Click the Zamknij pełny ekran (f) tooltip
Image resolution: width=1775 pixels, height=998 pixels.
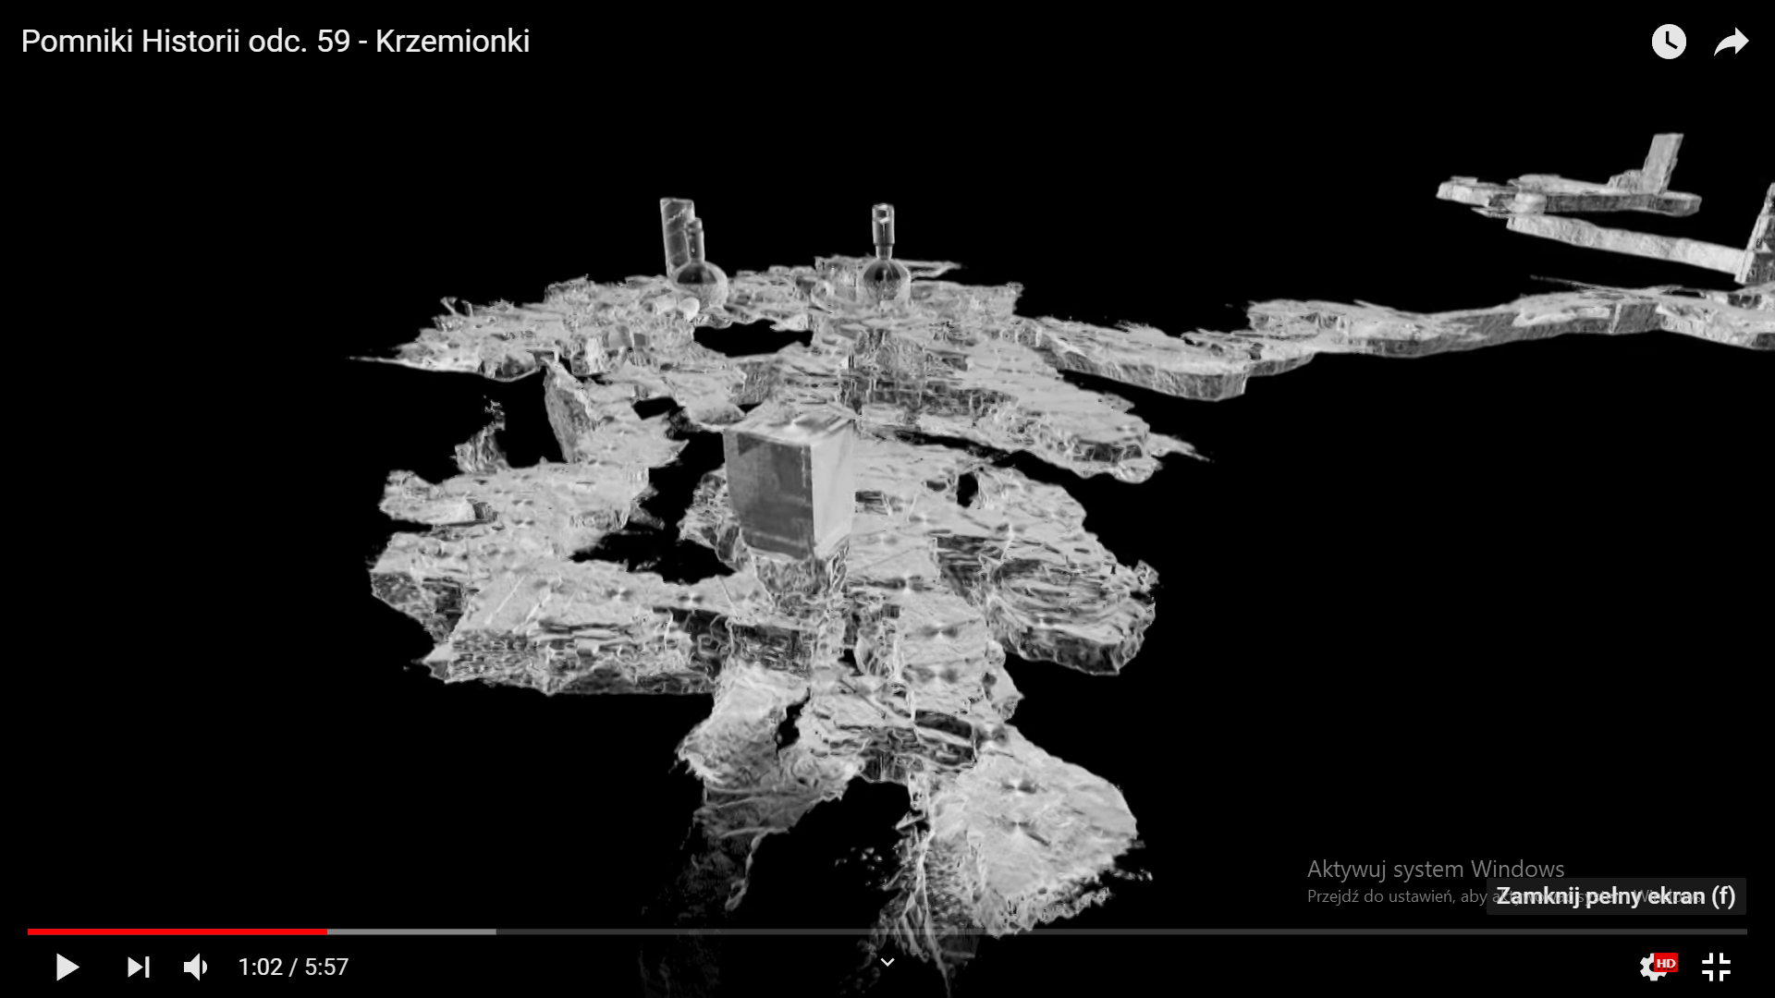[x=1615, y=895]
